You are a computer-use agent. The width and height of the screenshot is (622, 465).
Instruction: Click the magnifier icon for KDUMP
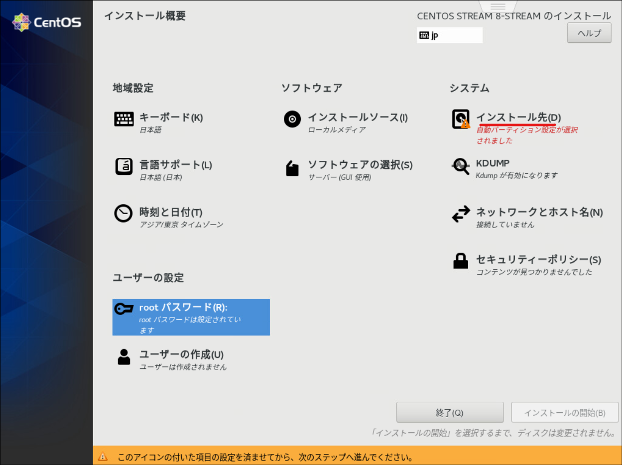461,167
